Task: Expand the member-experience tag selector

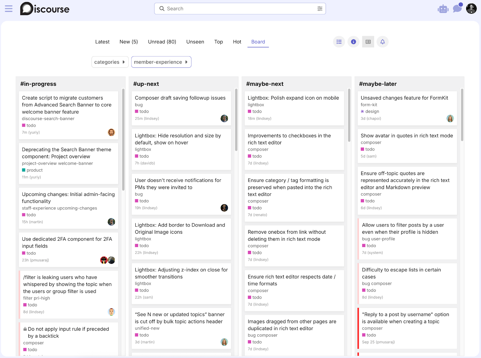Action: pyautogui.click(x=161, y=62)
